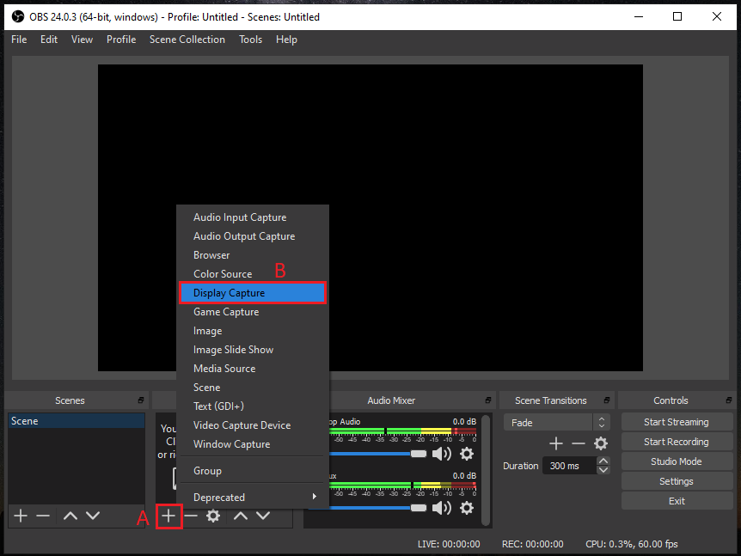Open scene transition properties gear

tap(601, 443)
